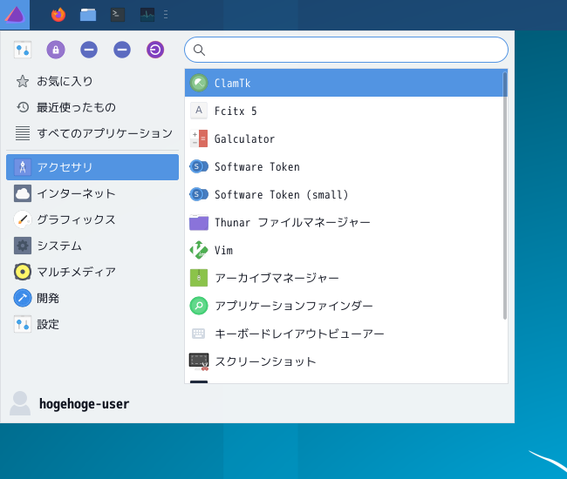Click the clock icon beside 最近使ったもの

[23, 107]
